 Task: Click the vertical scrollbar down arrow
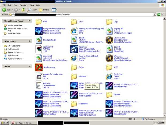(x=164, y=116)
